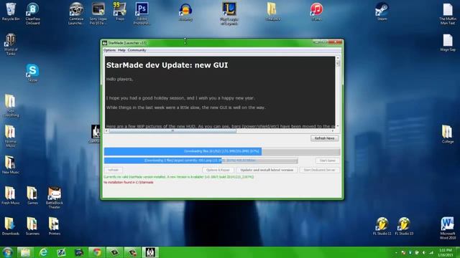Click Update and install latest version

[x=267, y=170]
